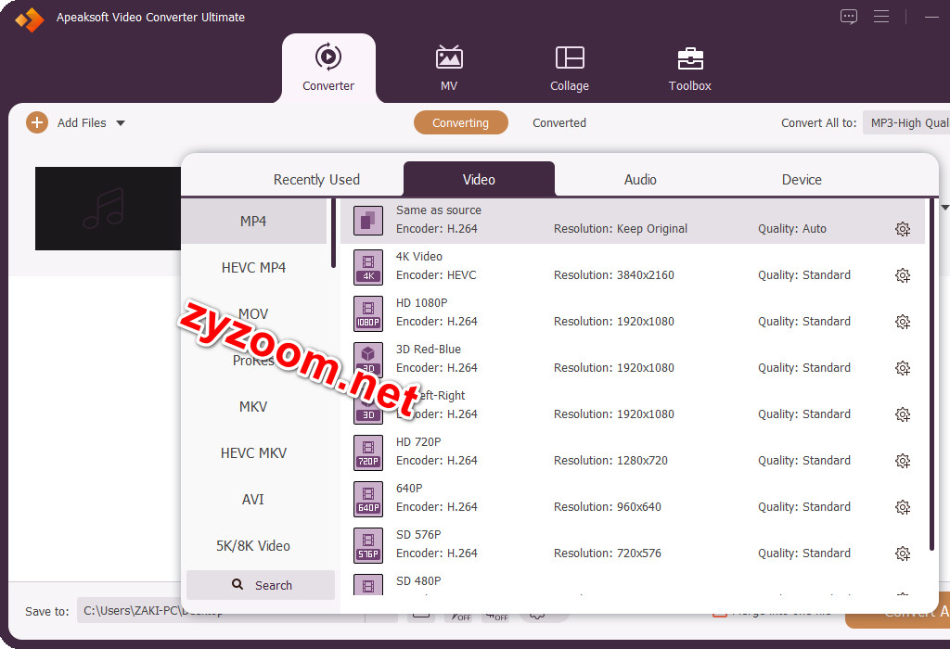The width and height of the screenshot is (950, 649).
Task: Open settings gear for Same as source
Action: coord(903,229)
